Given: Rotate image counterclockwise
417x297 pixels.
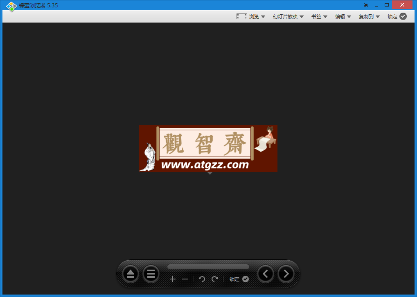Looking at the screenshot, I should pyautogui.click(x=202, y=279).
